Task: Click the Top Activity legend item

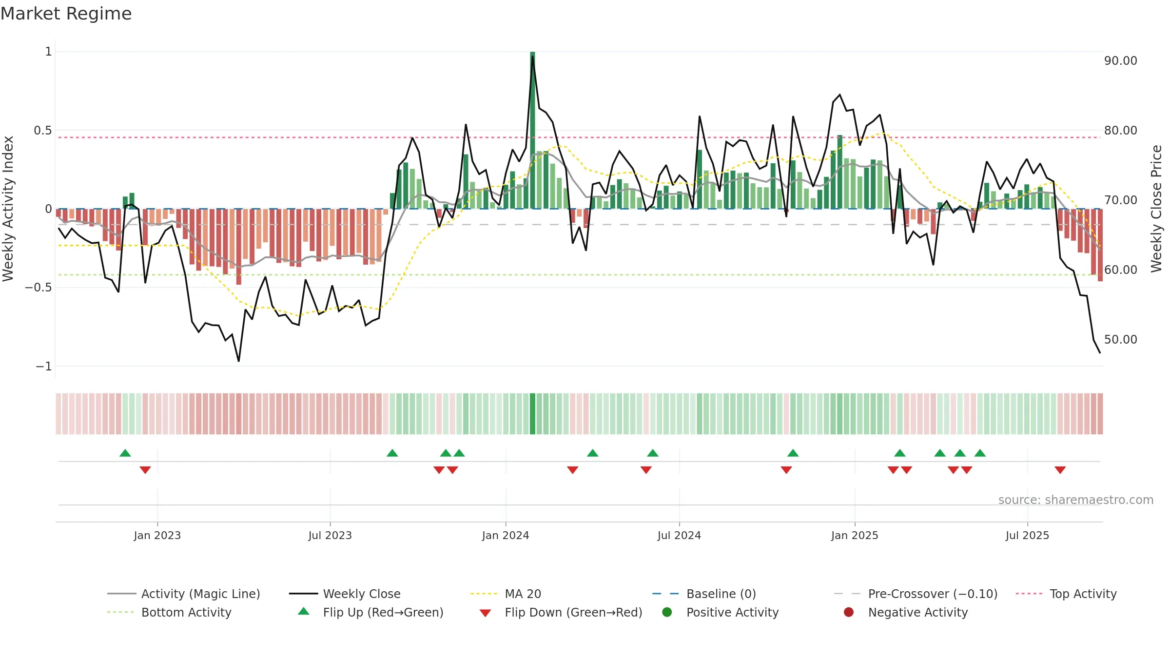Action: pyautogui.click(x=1066, y=594)
